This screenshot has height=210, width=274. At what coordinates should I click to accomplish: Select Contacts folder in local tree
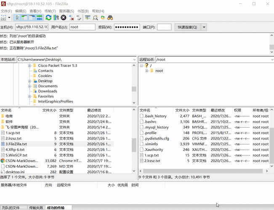click(45, 71)
